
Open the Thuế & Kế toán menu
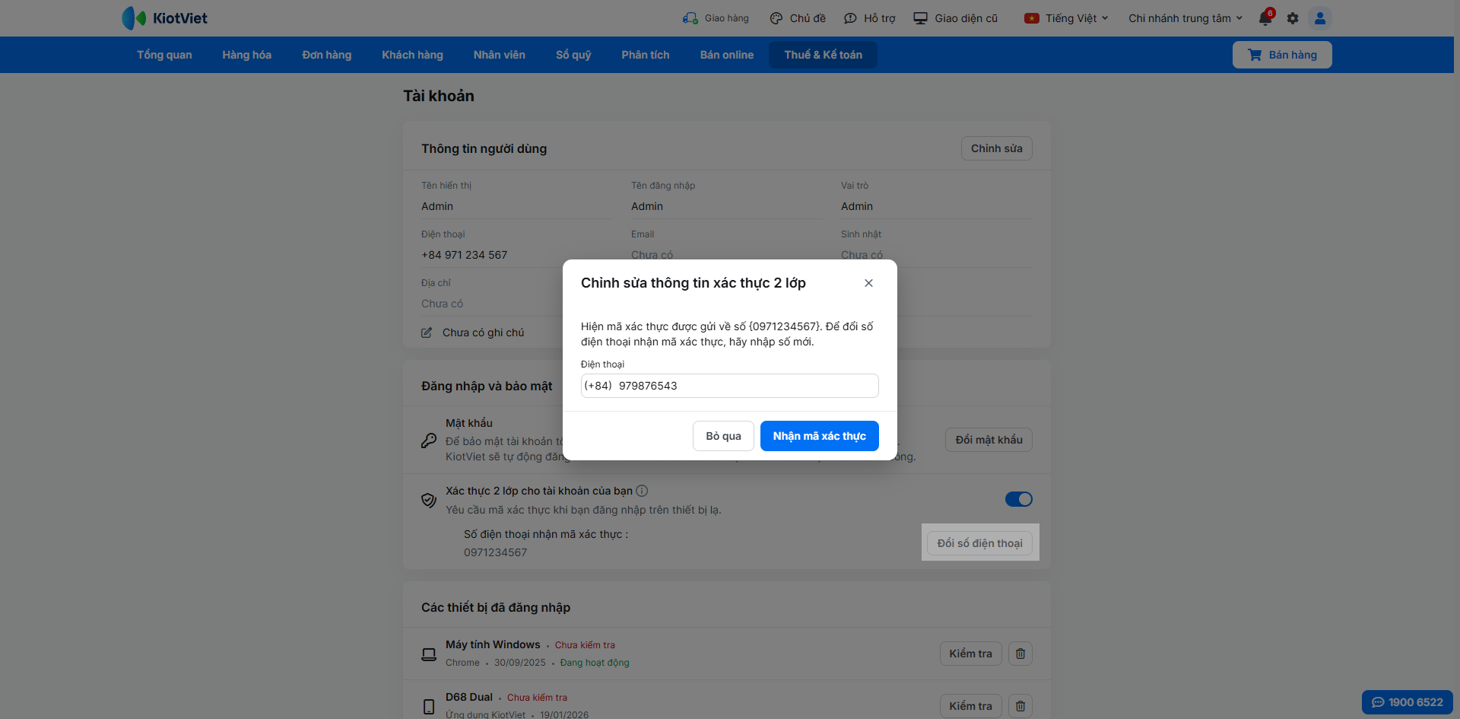[823, 55]
